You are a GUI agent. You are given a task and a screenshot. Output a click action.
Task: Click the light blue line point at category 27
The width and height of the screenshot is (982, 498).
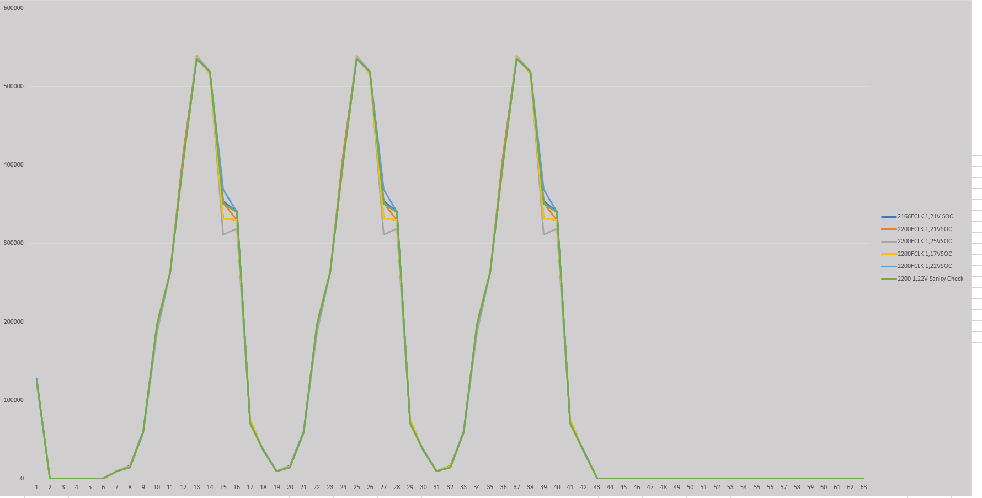click(383, 189)
